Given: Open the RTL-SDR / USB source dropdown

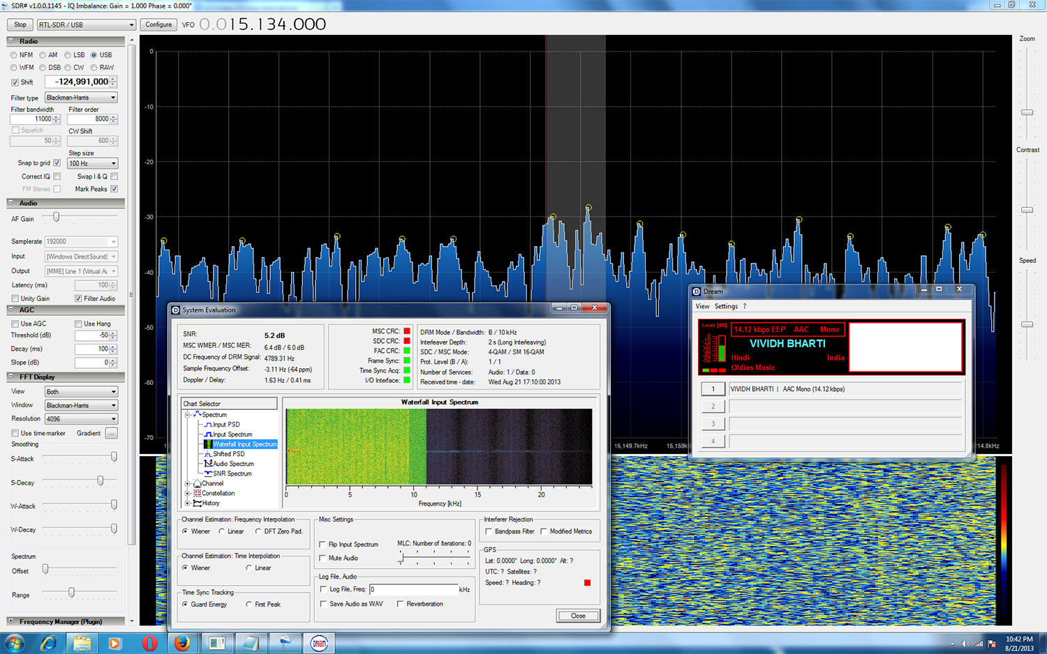Looking at the screenshot, I should point(86,24).
